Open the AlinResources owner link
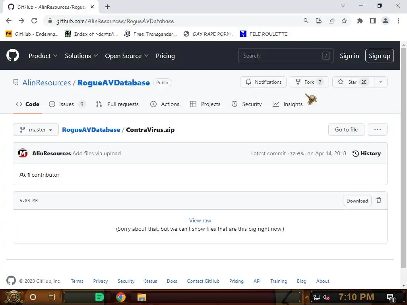This screenshot has width=407, height=305. [47, 83]
